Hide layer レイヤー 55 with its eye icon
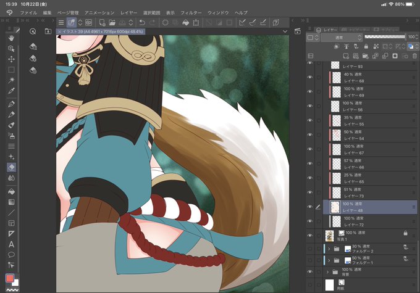The image size is (420, 293). pyautogui.click(x=310, y=120)
